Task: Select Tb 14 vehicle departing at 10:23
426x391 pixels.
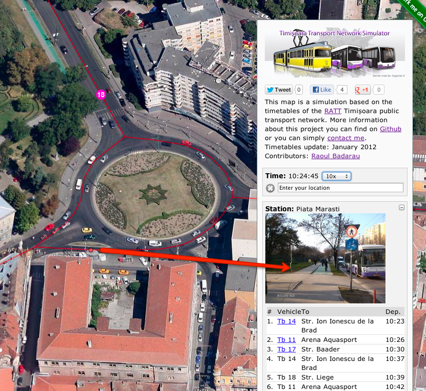Action: point(286,321)
